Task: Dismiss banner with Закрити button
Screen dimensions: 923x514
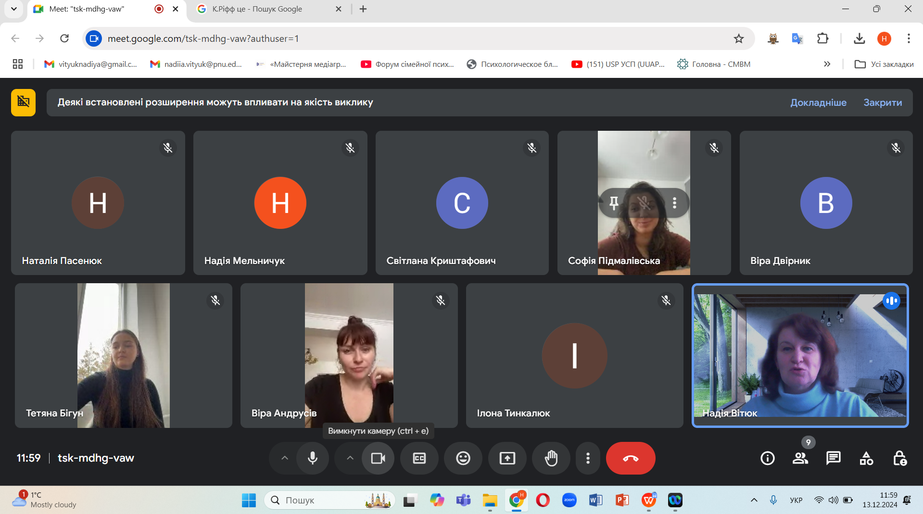Action: (882, 102)
